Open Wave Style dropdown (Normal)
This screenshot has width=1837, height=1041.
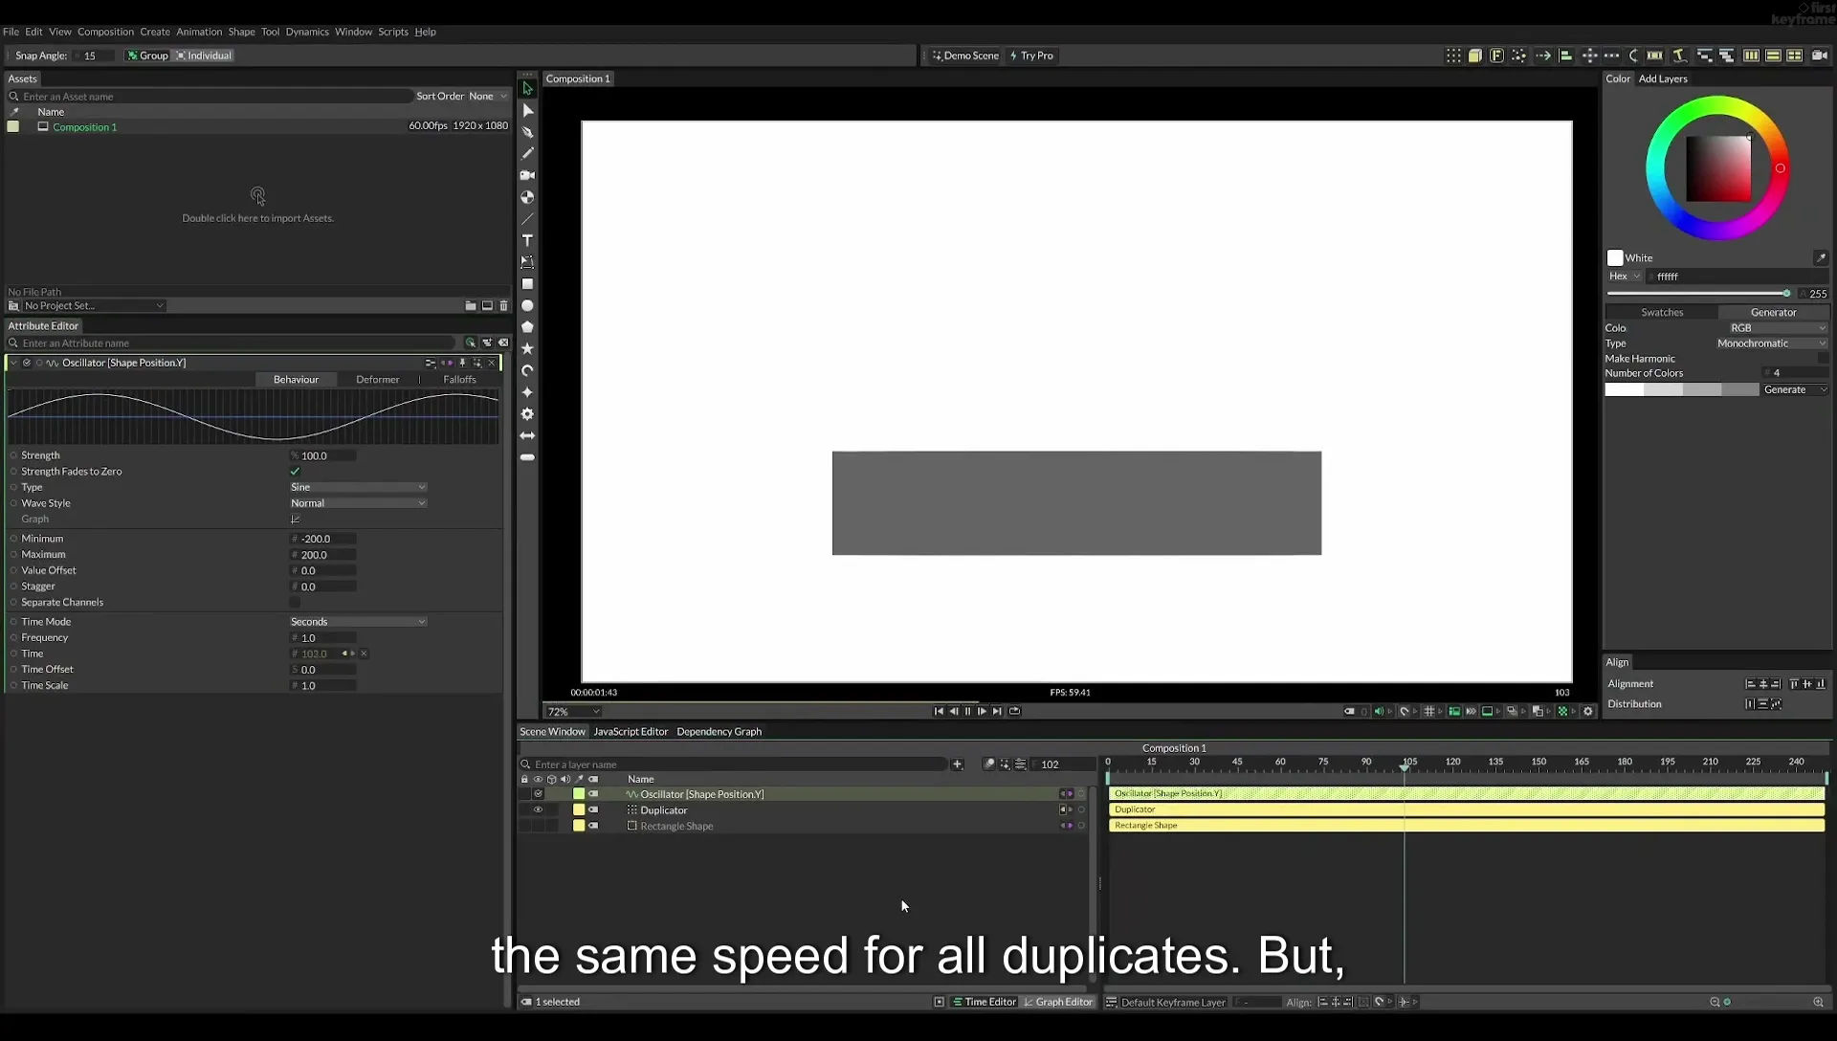(x=358, y=503)
